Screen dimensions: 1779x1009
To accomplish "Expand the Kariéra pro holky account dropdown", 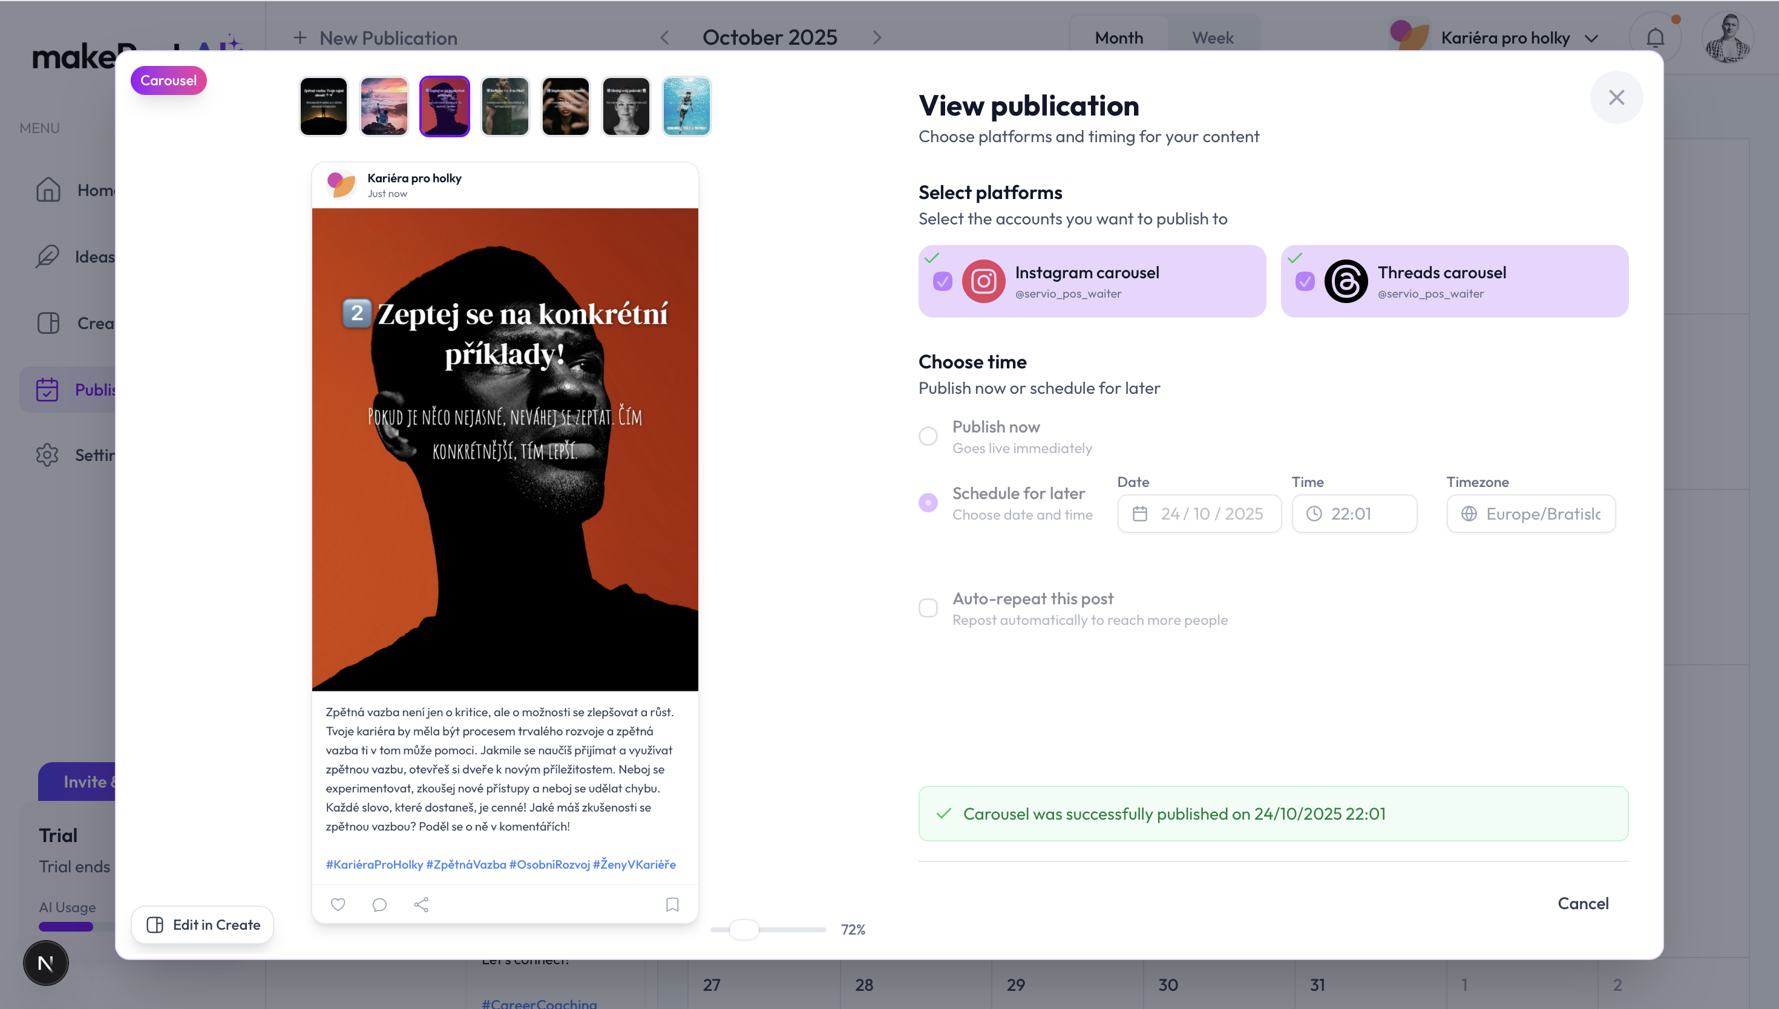I will point(1592,39).
